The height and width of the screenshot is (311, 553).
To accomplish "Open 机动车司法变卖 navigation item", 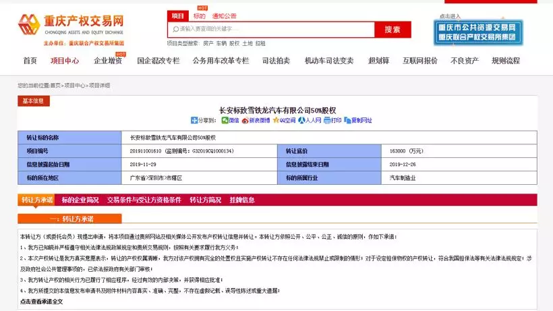I will [329, 61].
